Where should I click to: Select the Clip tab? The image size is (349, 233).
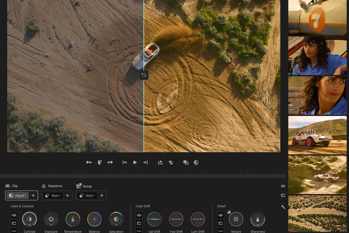coord(12,186)
